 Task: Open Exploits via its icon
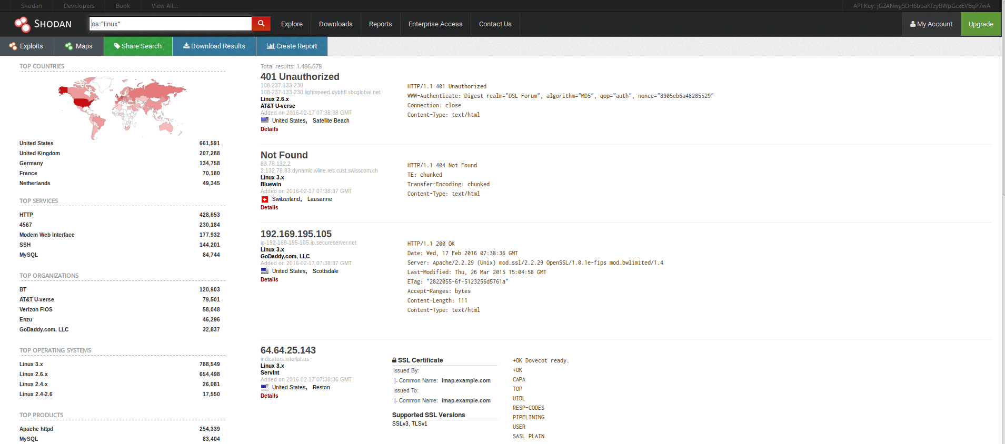coord(13,46)
